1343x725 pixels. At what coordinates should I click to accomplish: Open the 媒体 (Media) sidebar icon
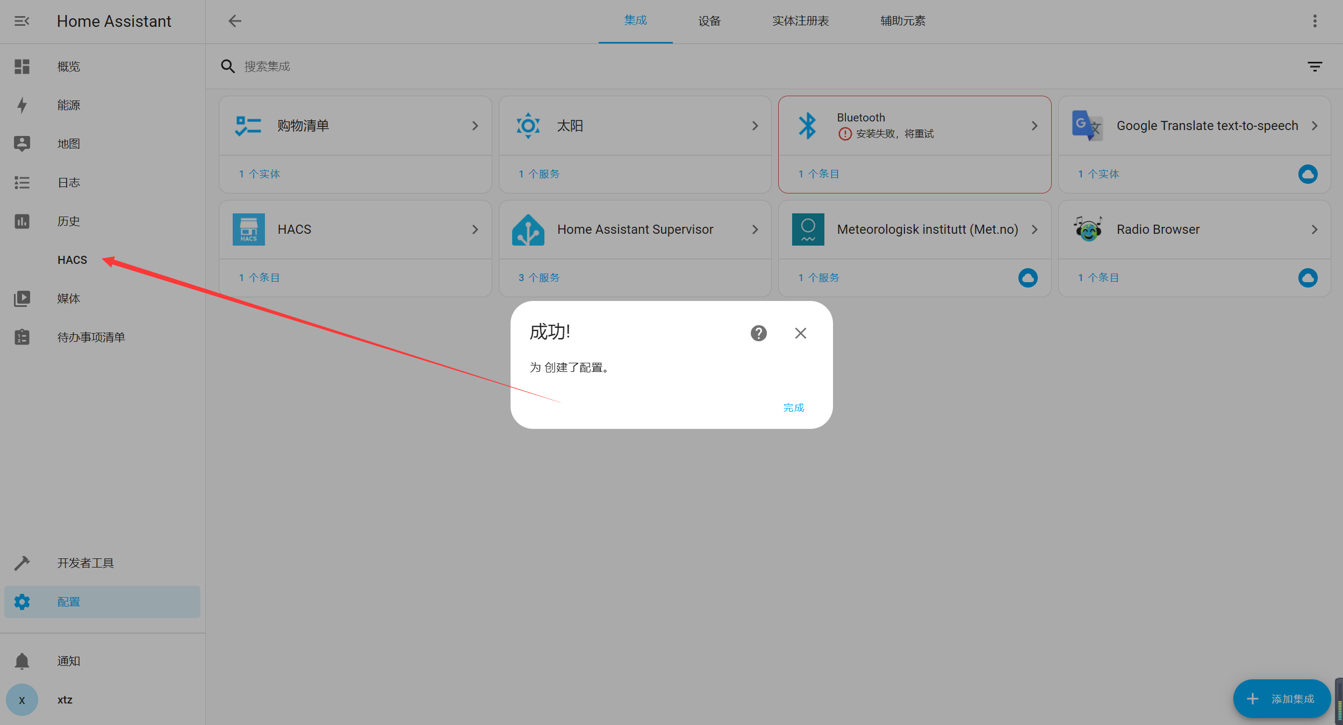(x=22, y=298)
